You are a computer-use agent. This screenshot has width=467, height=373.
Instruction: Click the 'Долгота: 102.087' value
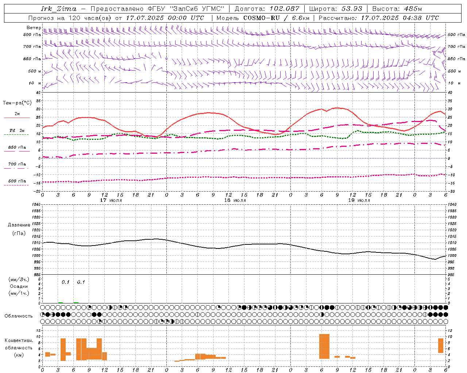pos(267,9)
